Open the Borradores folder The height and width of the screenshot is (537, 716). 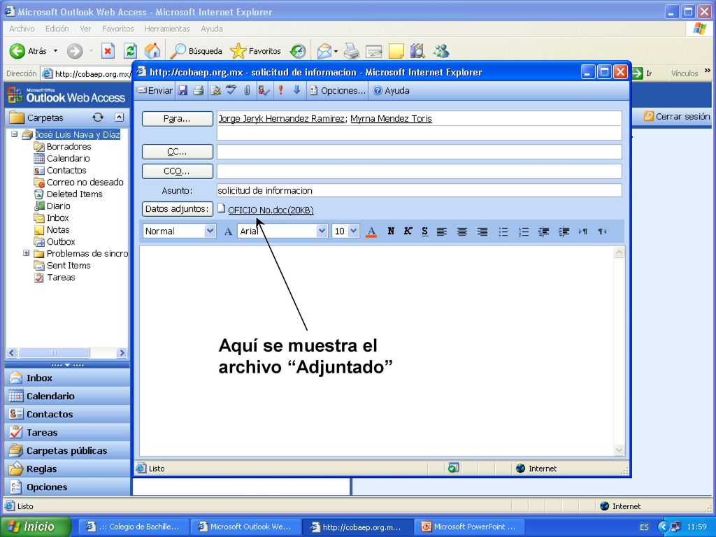coord(69,147)
